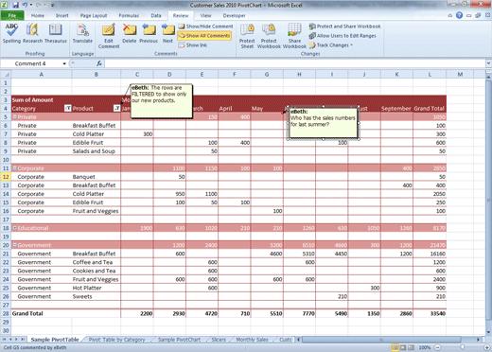Image resolution: width=492 pixels, height=352 pixels.
Task: Expand the Educational category group
Action: tap(14, 228)
